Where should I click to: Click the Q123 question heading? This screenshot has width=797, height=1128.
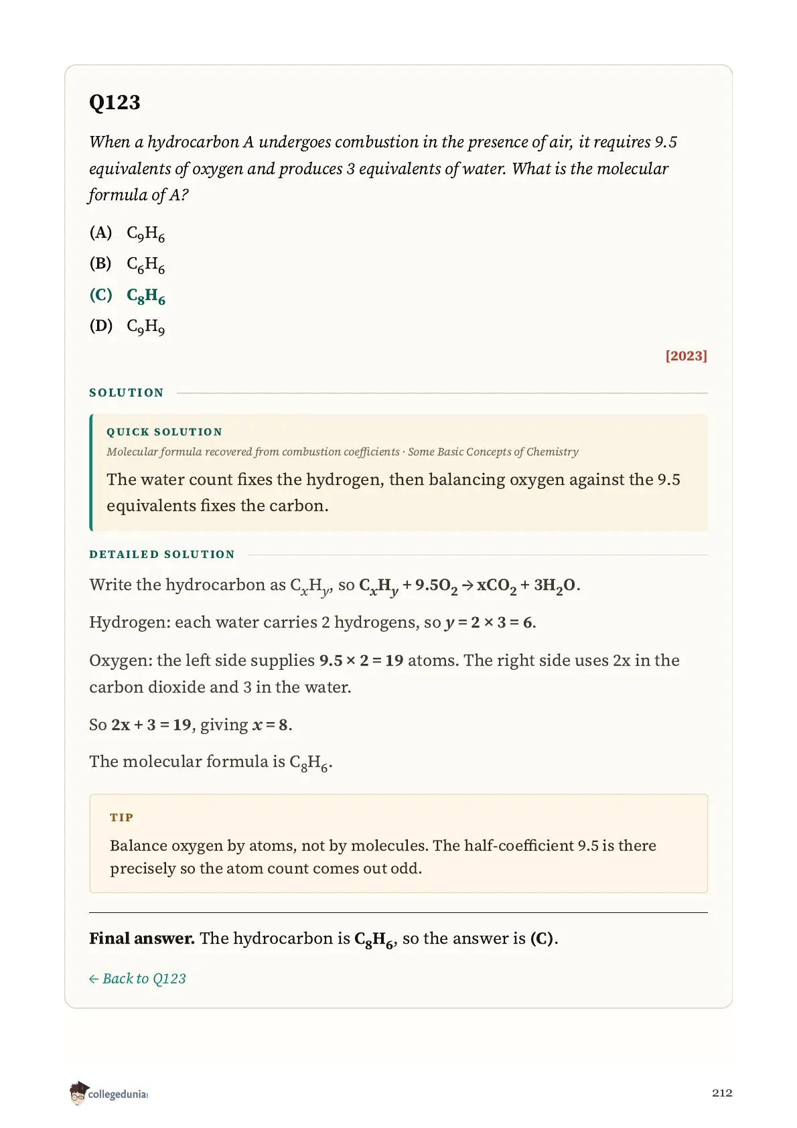[x=115, y=102]
